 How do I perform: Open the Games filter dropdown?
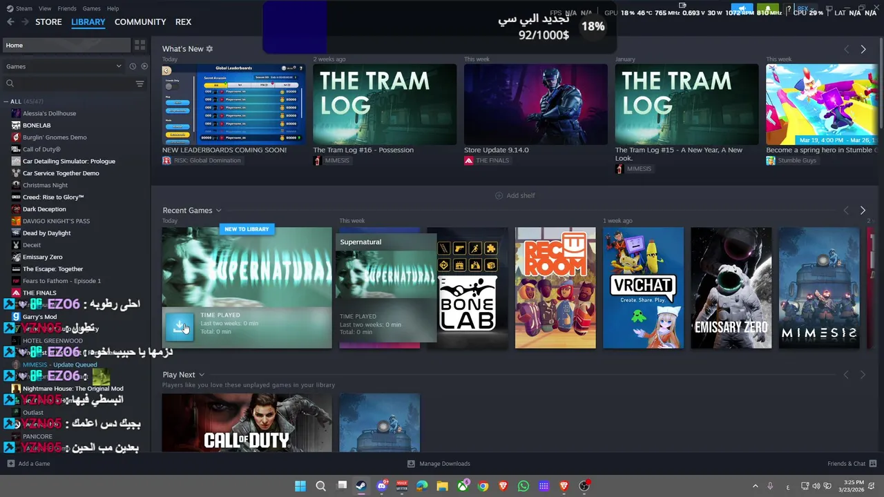pos(64,66)
